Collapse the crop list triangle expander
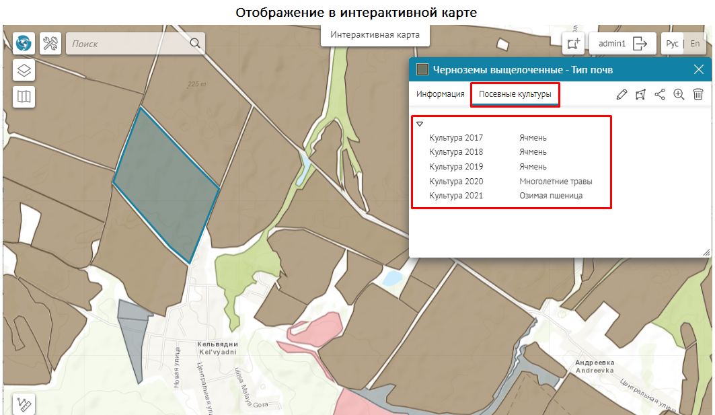Image resolution: width=715 pixels, height=415 pixels. pos(420,124)
